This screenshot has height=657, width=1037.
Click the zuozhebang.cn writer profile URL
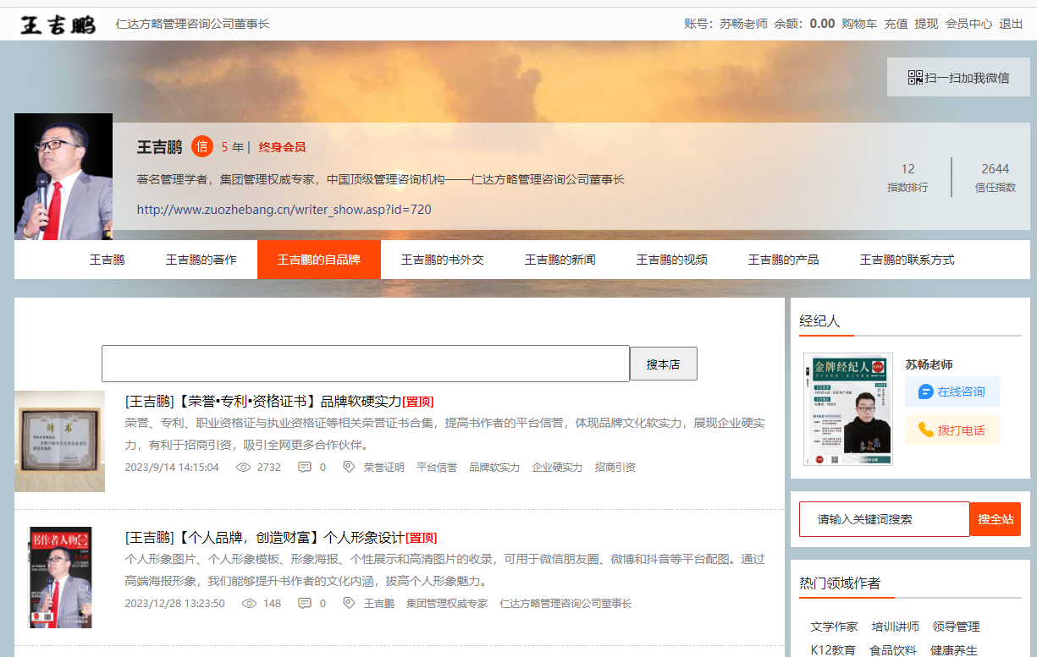pyautogui.click(x=284, y=209)
